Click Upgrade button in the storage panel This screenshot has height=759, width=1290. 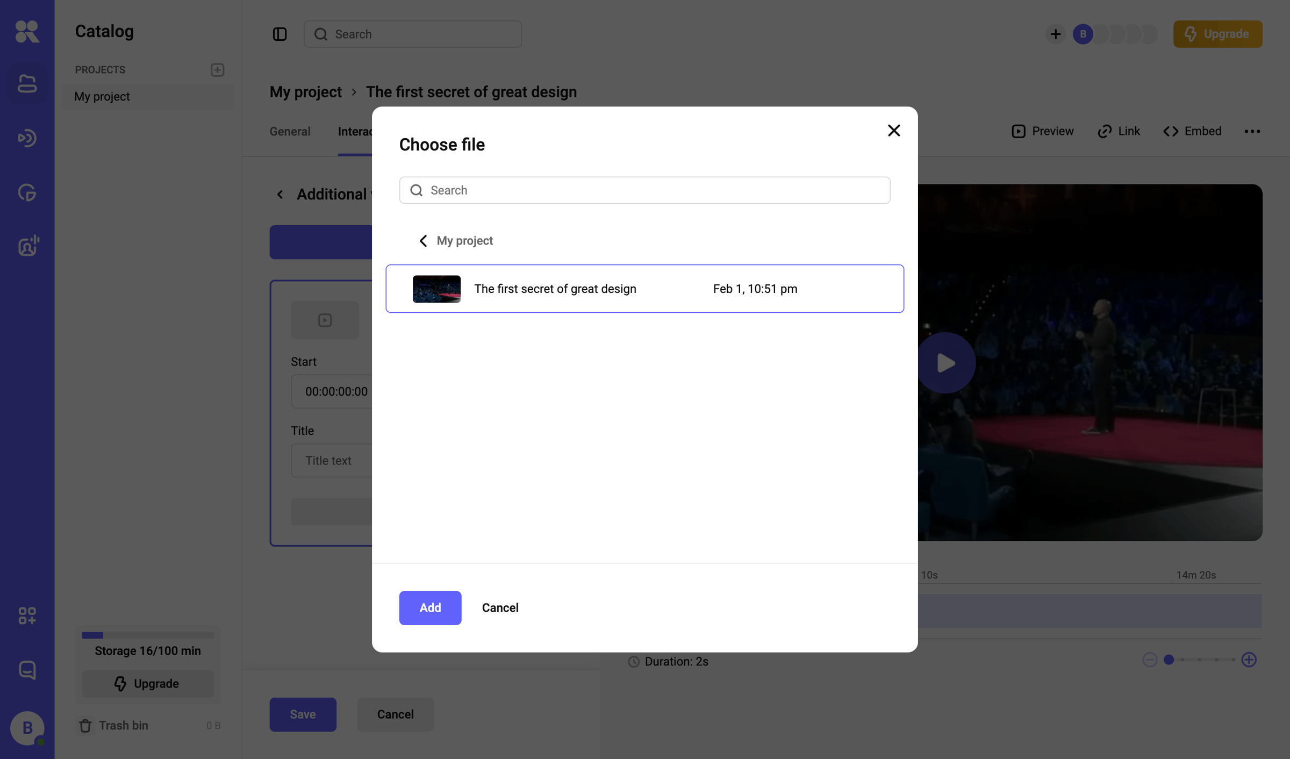148,684
